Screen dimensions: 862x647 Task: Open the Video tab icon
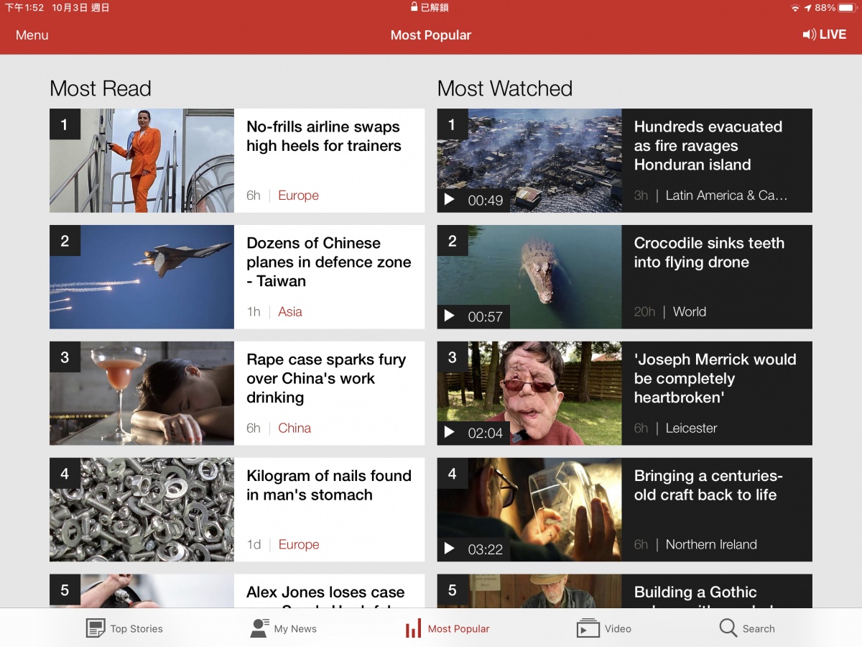pos(588,628)
